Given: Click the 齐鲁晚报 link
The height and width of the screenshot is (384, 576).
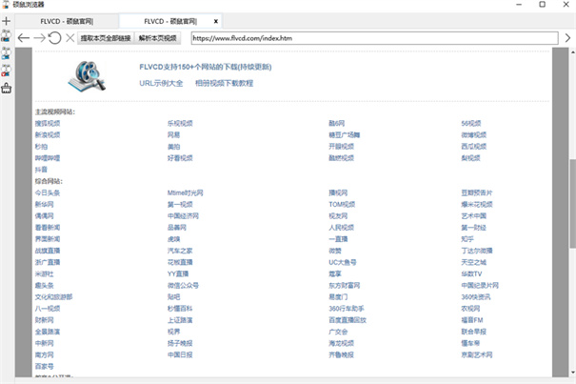Looking at the screenshot, I should tap(341, 354).
